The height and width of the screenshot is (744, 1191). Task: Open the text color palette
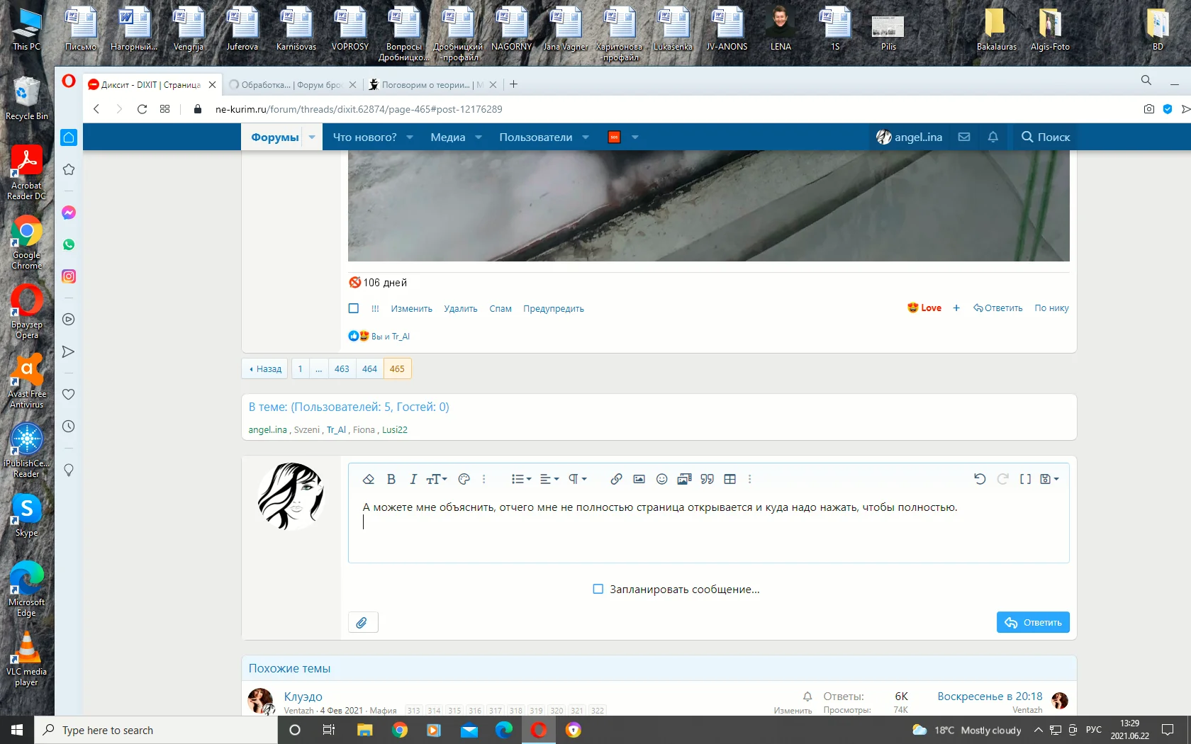pyautogui.click(x=464, y=479)
